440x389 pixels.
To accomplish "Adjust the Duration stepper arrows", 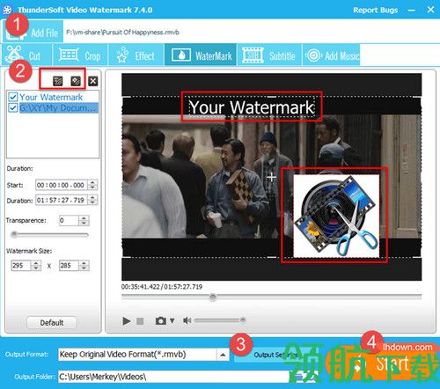I will [92, 201].
